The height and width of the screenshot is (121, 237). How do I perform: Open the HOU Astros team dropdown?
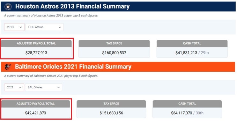point(45,27)
